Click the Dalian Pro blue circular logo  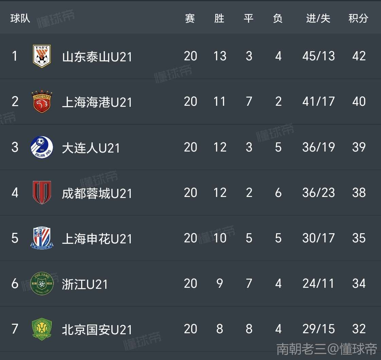pos(42,147)
